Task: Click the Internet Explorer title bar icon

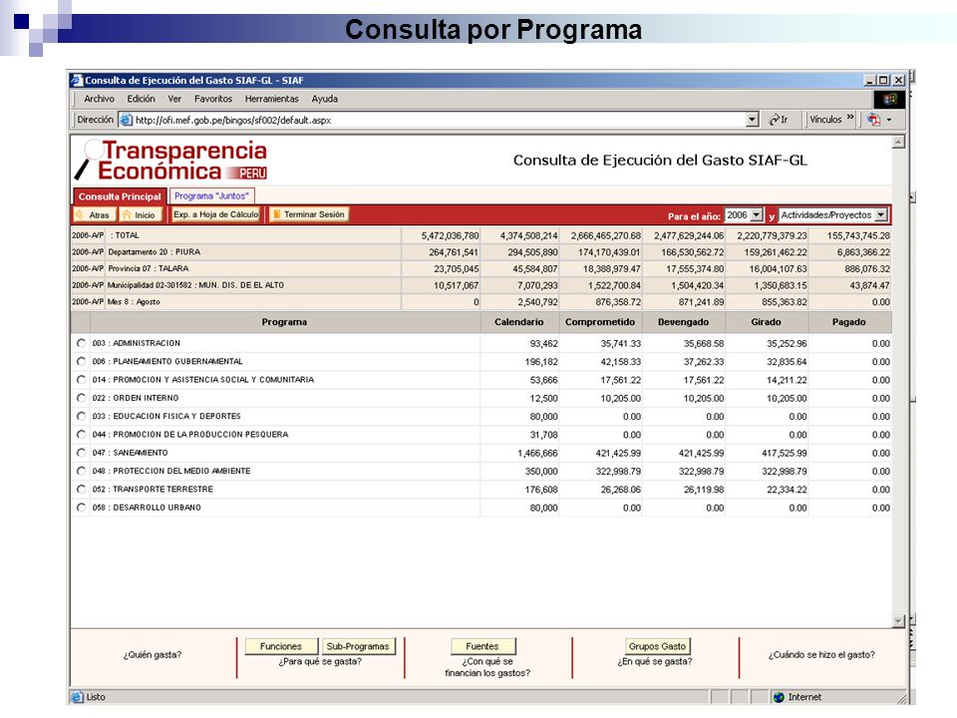Action: click(x=77, y=80)
